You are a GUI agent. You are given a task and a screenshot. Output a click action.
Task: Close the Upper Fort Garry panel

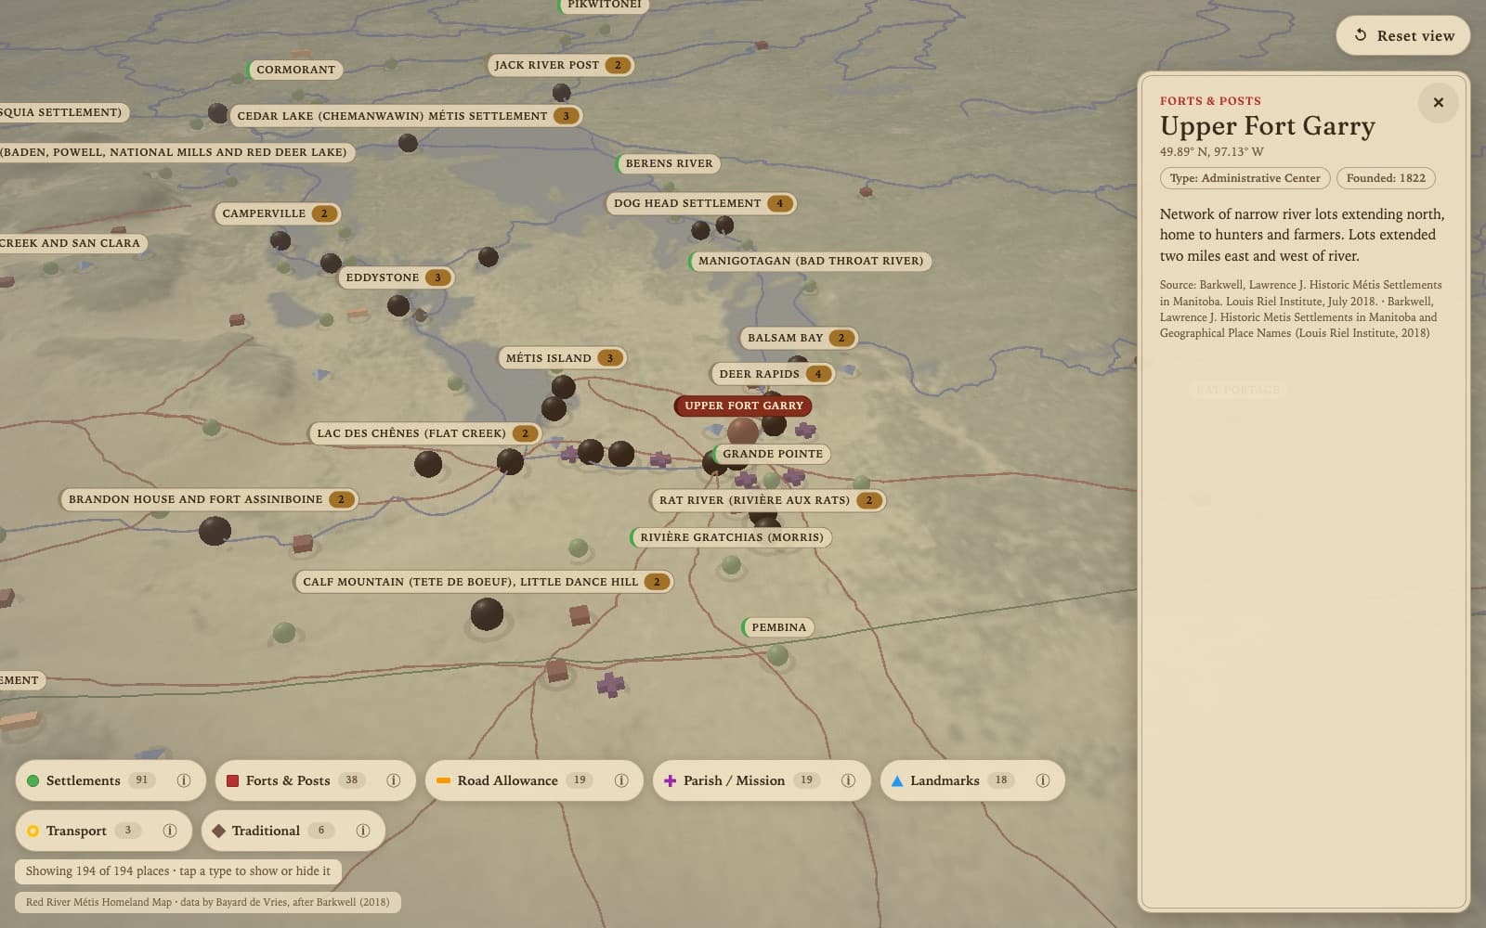[x=1438, y=103]
